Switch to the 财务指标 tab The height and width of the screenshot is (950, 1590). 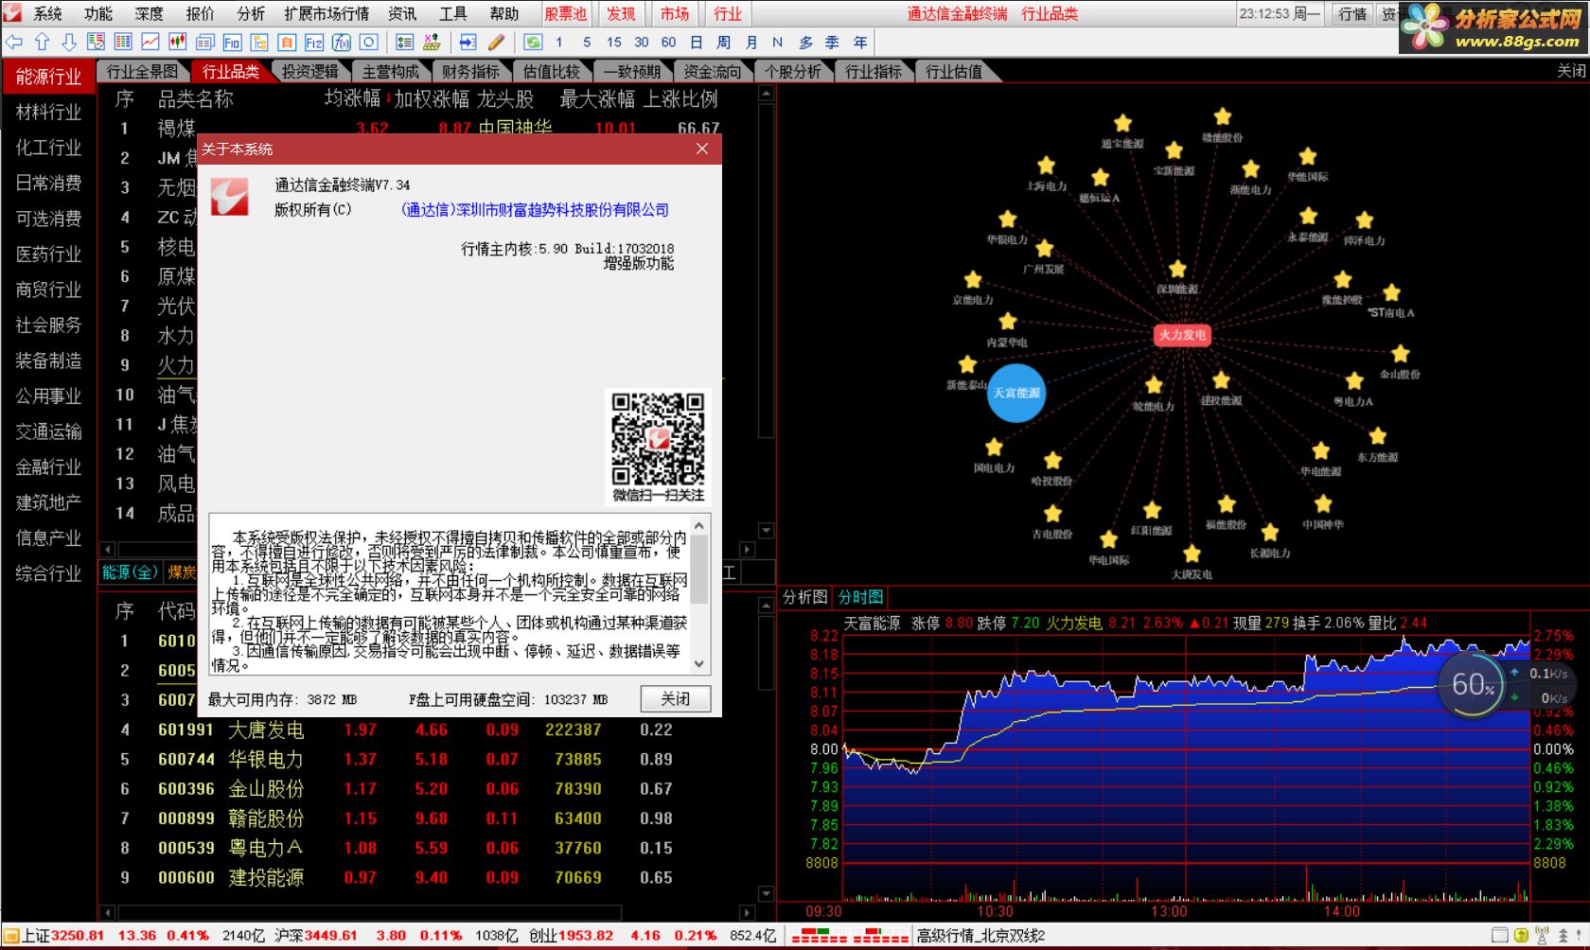tap(470, 71)
